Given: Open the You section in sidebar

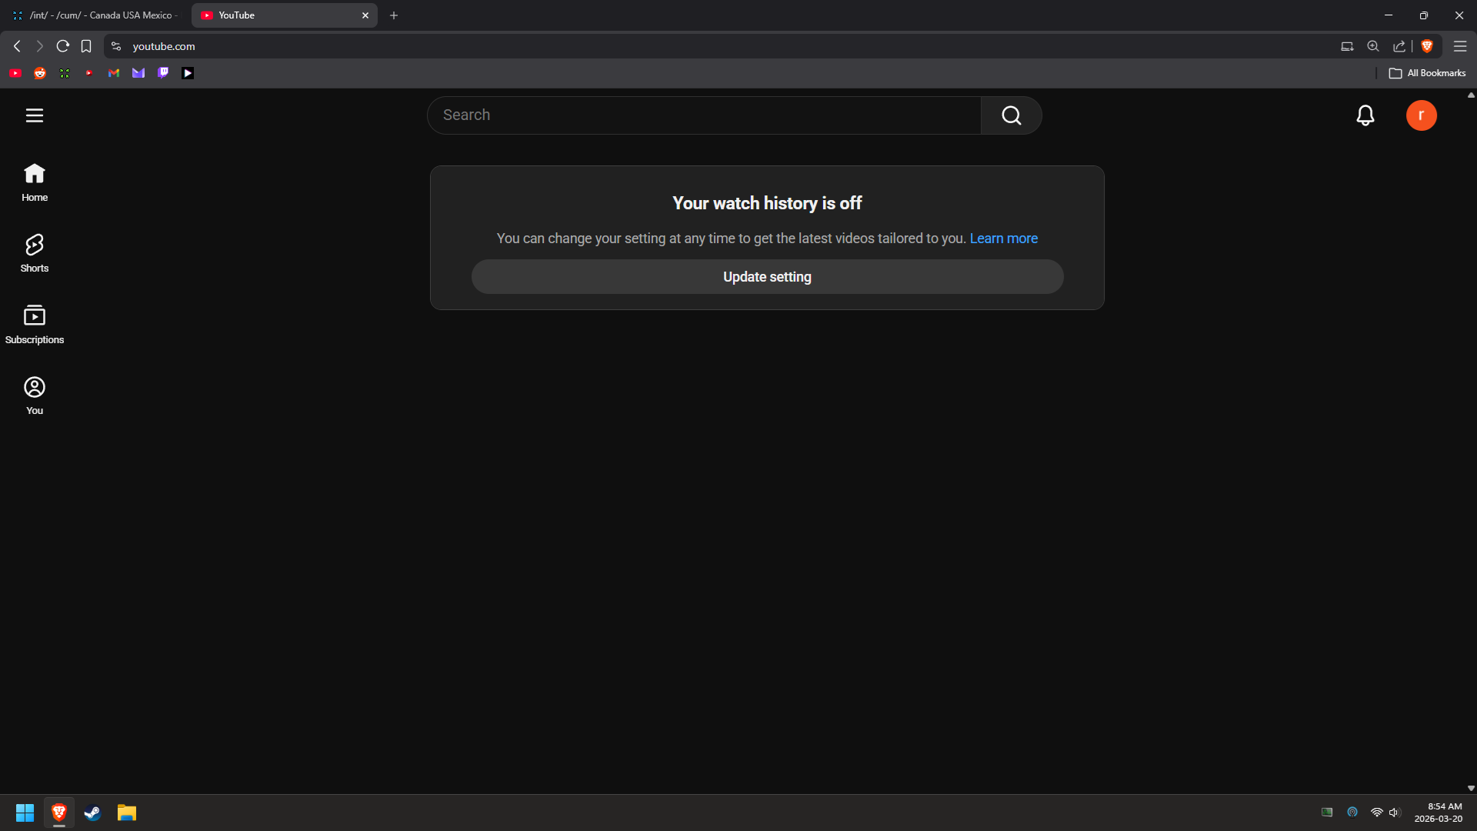Looking at the screenshot, I should (34, 395).
